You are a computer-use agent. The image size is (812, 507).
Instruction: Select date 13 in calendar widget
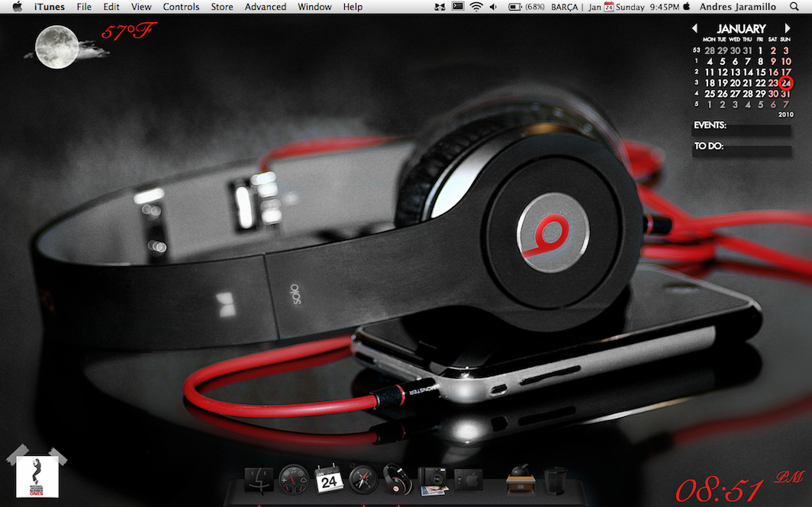(735, 72)
